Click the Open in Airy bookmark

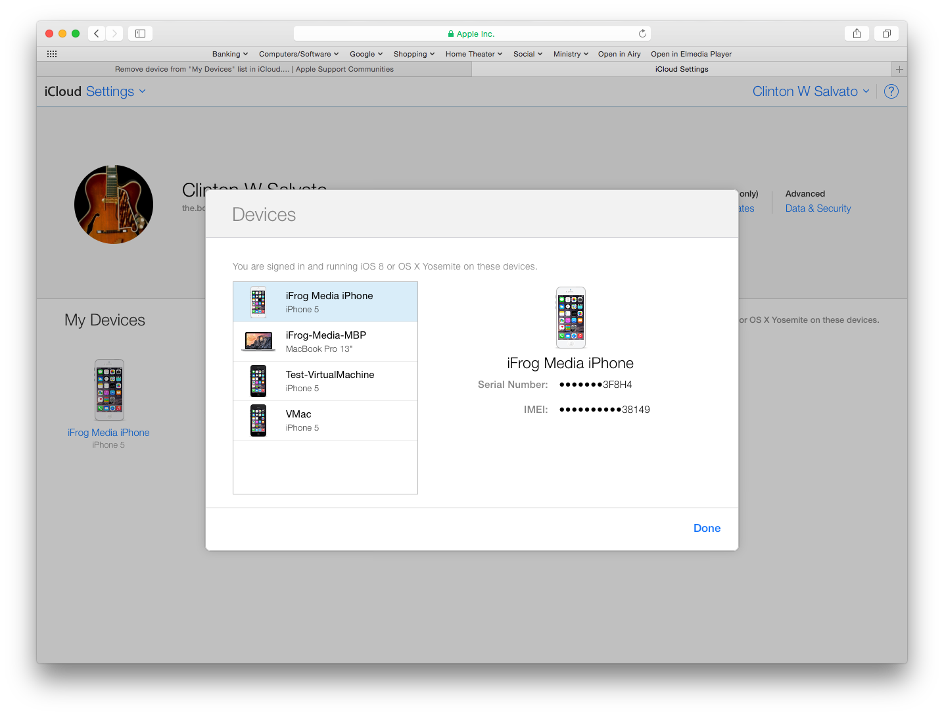[x=619, y=54]
